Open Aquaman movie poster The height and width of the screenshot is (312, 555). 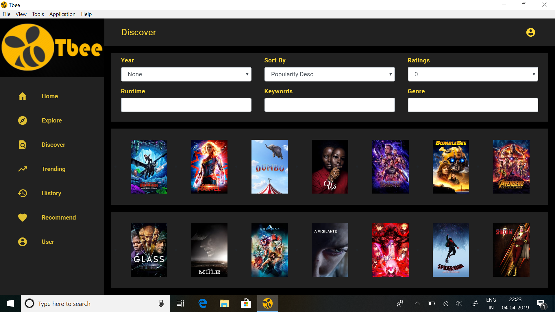pyautogui.click(x=269, y=250)
